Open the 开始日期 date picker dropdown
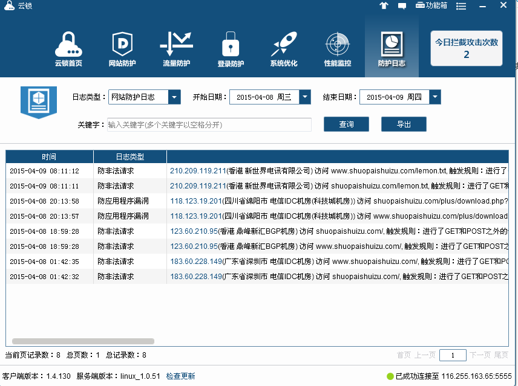 click(x=305, y=97)
